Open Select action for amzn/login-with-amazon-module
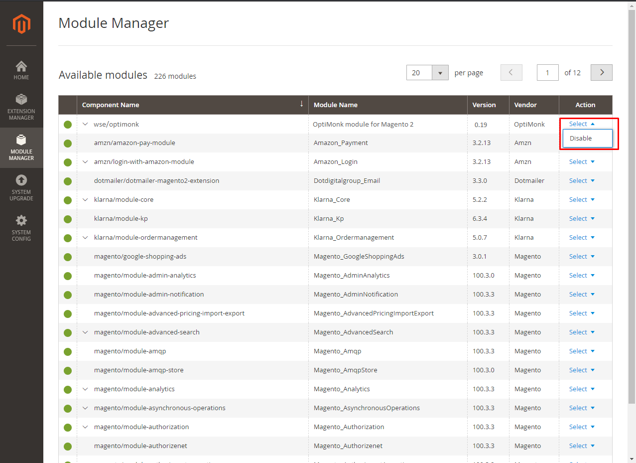Viewport: 636px width, 463px height. pos(582,161)
